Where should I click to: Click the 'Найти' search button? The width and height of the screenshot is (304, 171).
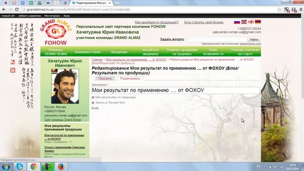(x=254, y=39)
